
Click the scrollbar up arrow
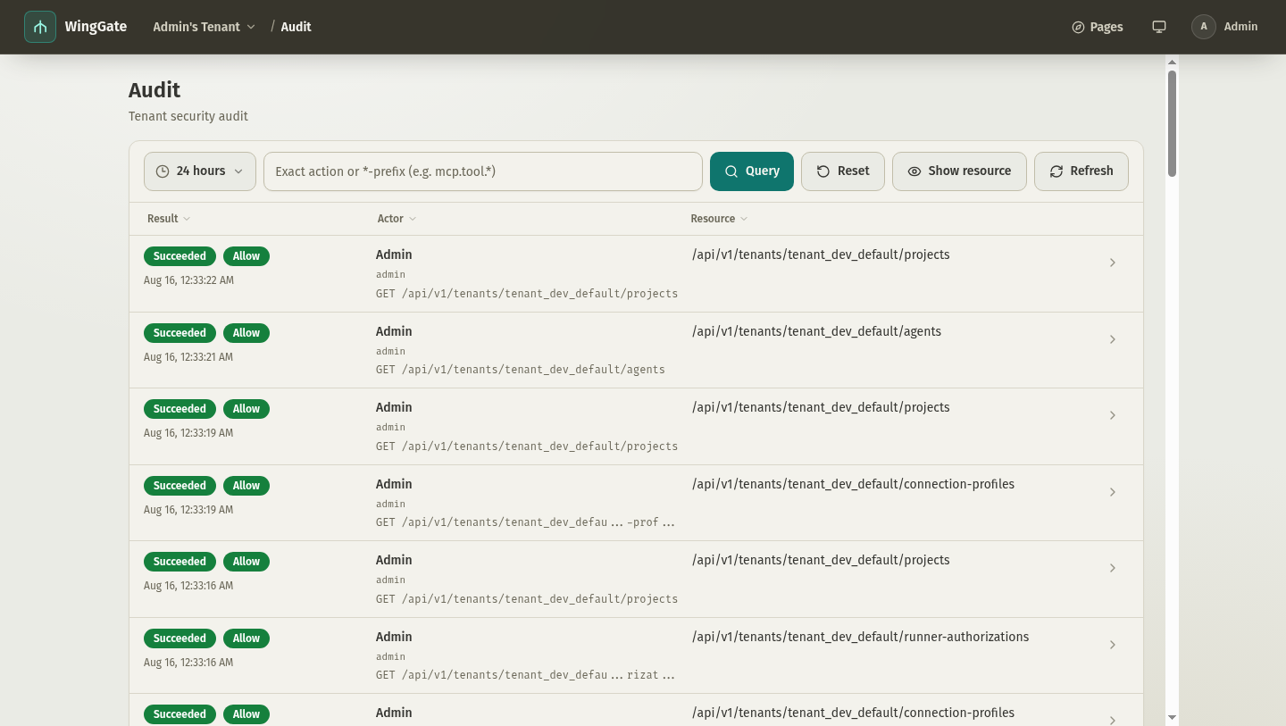tap(1172, 63)
